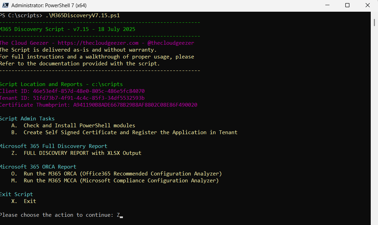
Task: Click option Z 'FULL DISCOVERY REPORT with XLSX Output'
Action: (76, 153)
